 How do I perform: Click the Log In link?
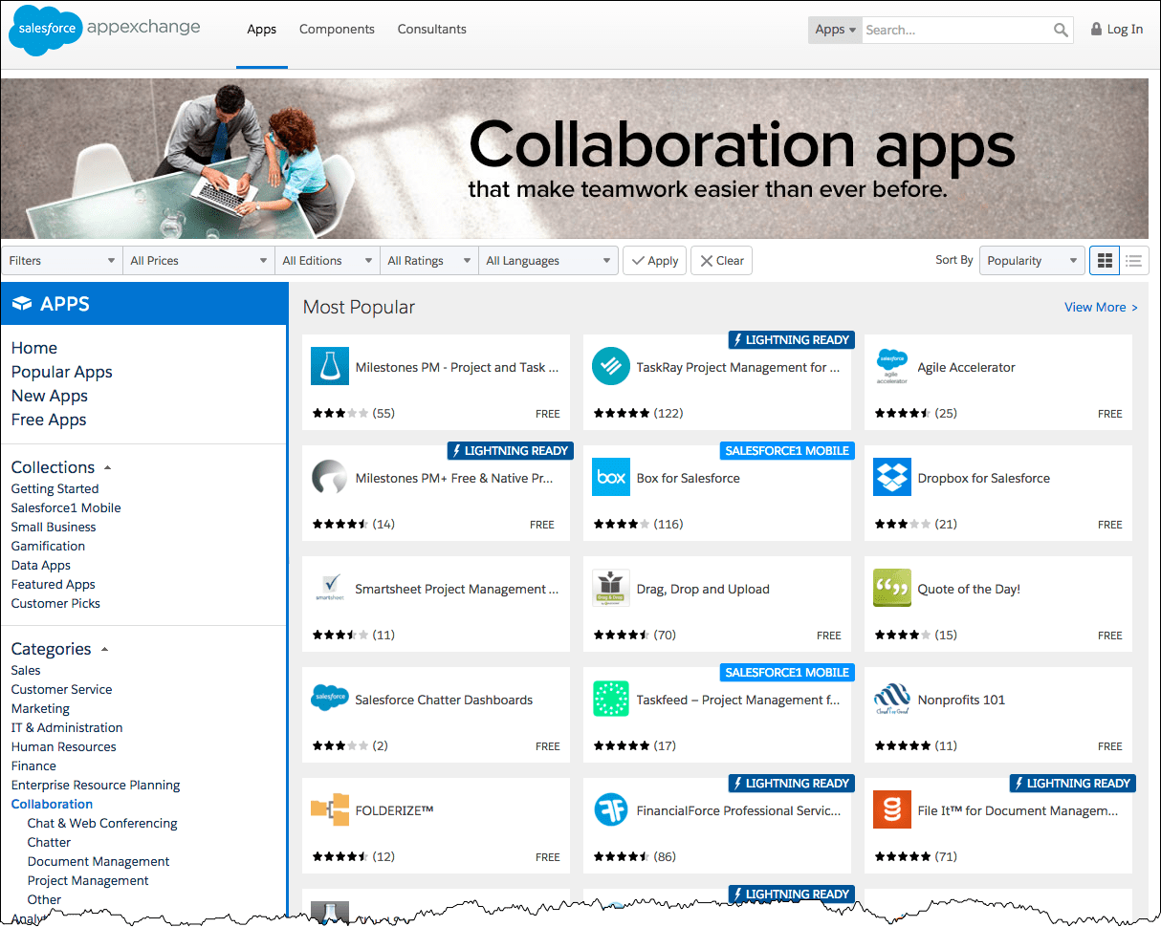(1125, 30)
